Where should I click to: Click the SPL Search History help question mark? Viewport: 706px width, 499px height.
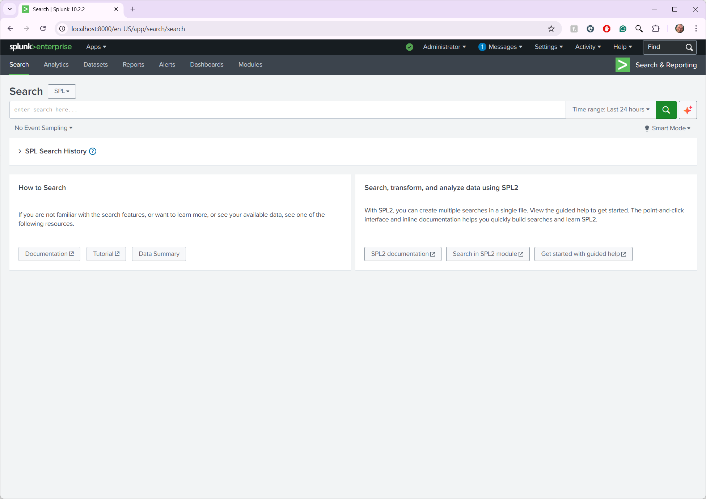coord(93,151)
